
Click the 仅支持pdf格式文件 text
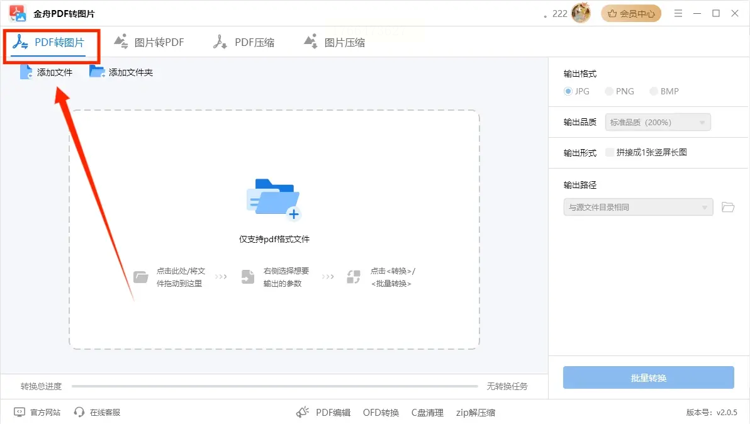(x=274, y=239)
